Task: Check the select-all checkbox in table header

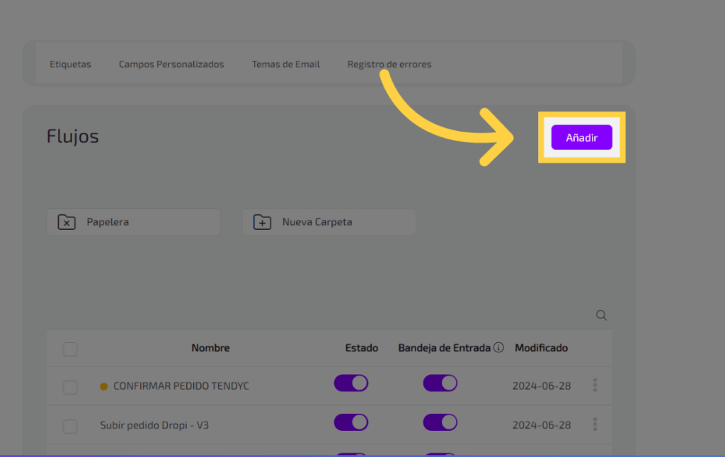Action: pos(70,349)
